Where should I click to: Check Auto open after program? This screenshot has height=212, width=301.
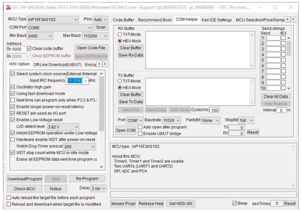(140, 127)
